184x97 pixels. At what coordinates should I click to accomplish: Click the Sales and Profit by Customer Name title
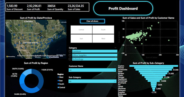148,18
